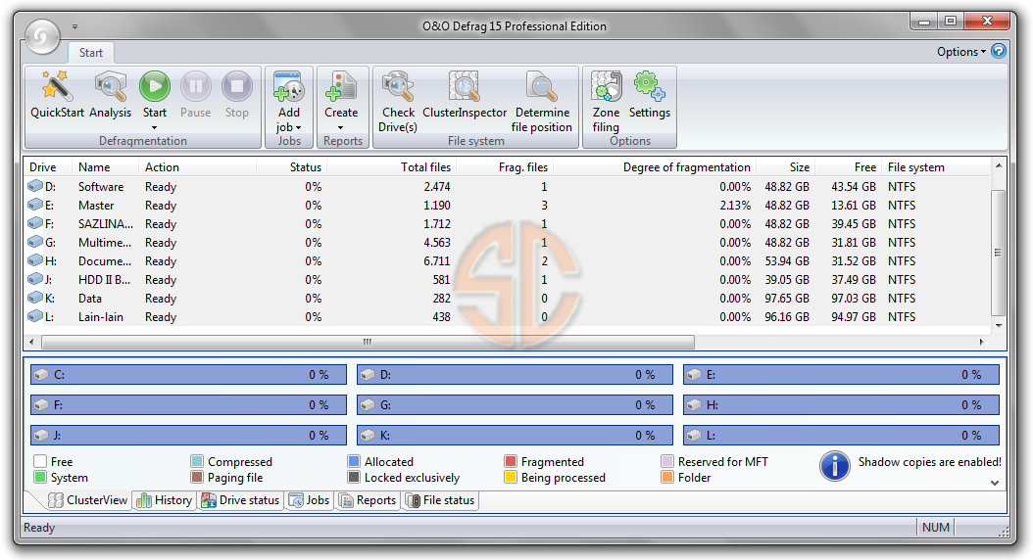Open the blue help icon
This screenshot has width=1033, height=560.
999,51
